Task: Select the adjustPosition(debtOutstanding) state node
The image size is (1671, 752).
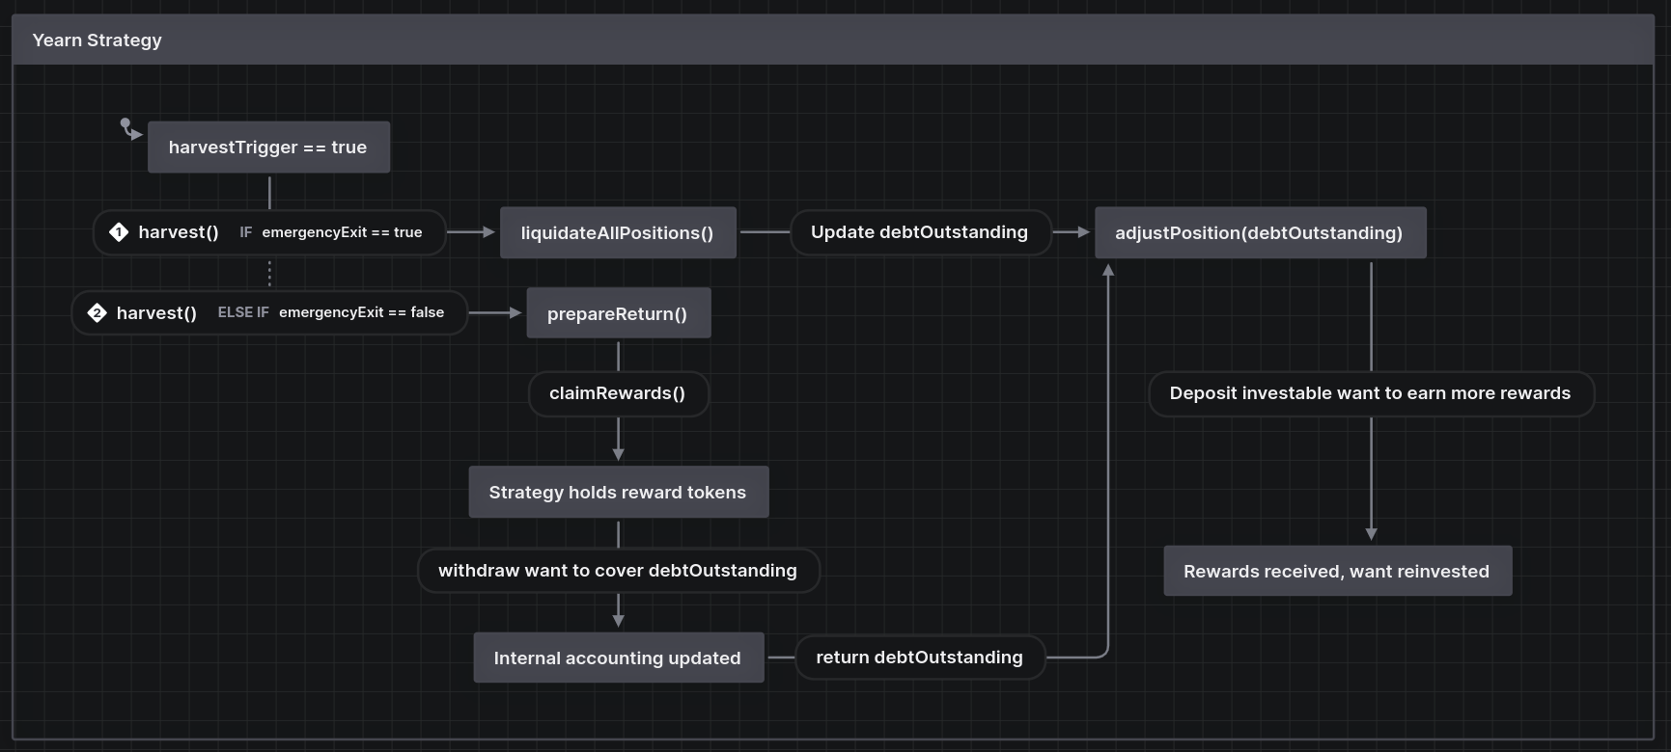Action: pos(1260,232)
